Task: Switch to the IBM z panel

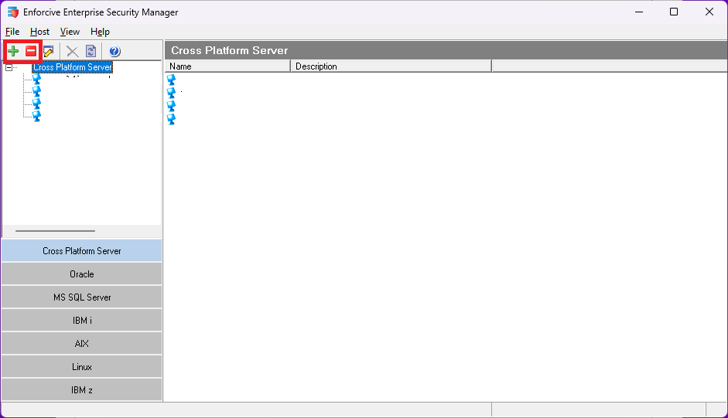Action: (x=82, y=389)
